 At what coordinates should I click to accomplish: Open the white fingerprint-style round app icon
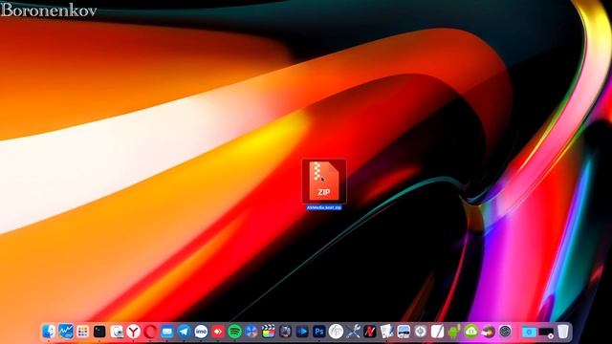pos(336,332)
